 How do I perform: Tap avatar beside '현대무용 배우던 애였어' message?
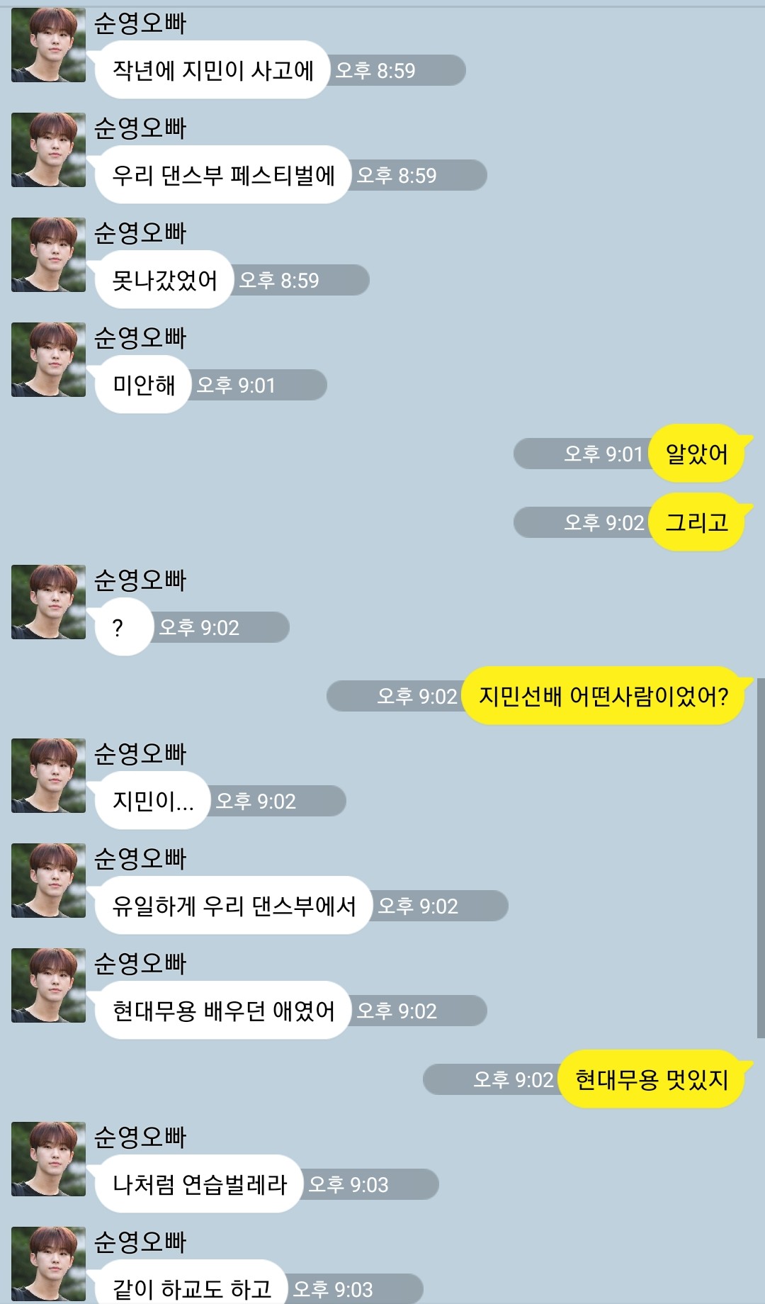(x=48, y=985)
